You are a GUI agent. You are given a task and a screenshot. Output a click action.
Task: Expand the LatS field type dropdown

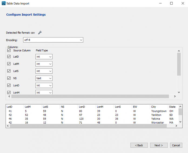[x=44, y=71]
